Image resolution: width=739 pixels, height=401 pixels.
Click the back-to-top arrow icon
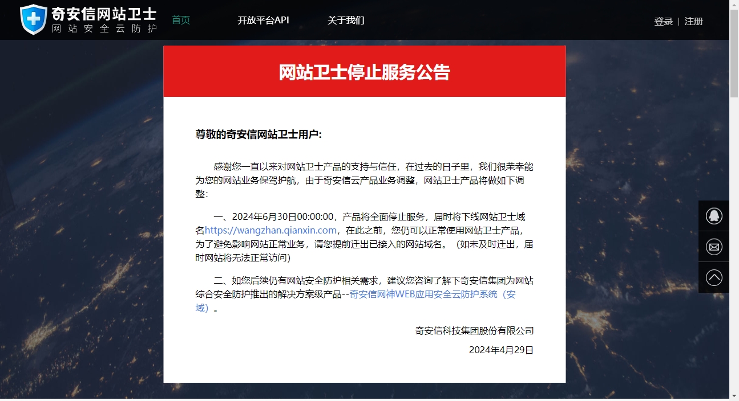point(714,277)
